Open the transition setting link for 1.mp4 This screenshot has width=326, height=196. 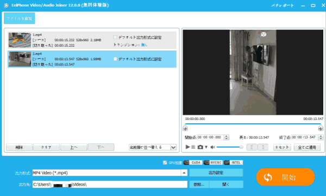pyautogui.click(x=144, y=45)
